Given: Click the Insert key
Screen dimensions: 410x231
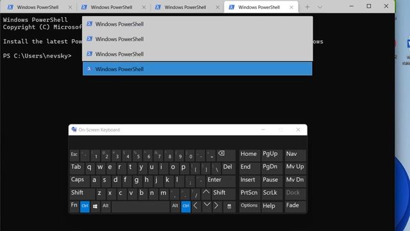Looking at the screenshot, I should pyautogui.click(x=249, y=180).
